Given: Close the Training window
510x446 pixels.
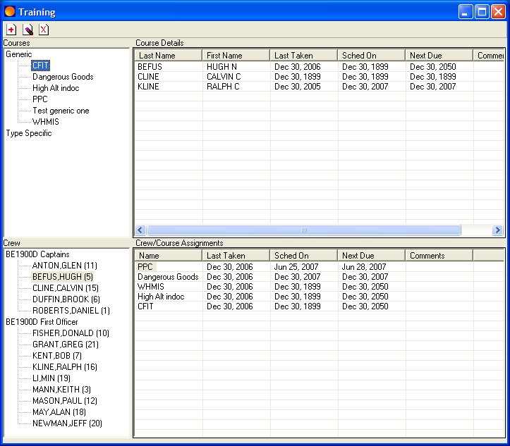Looking at the screenshot, I should tap(498, 12).
